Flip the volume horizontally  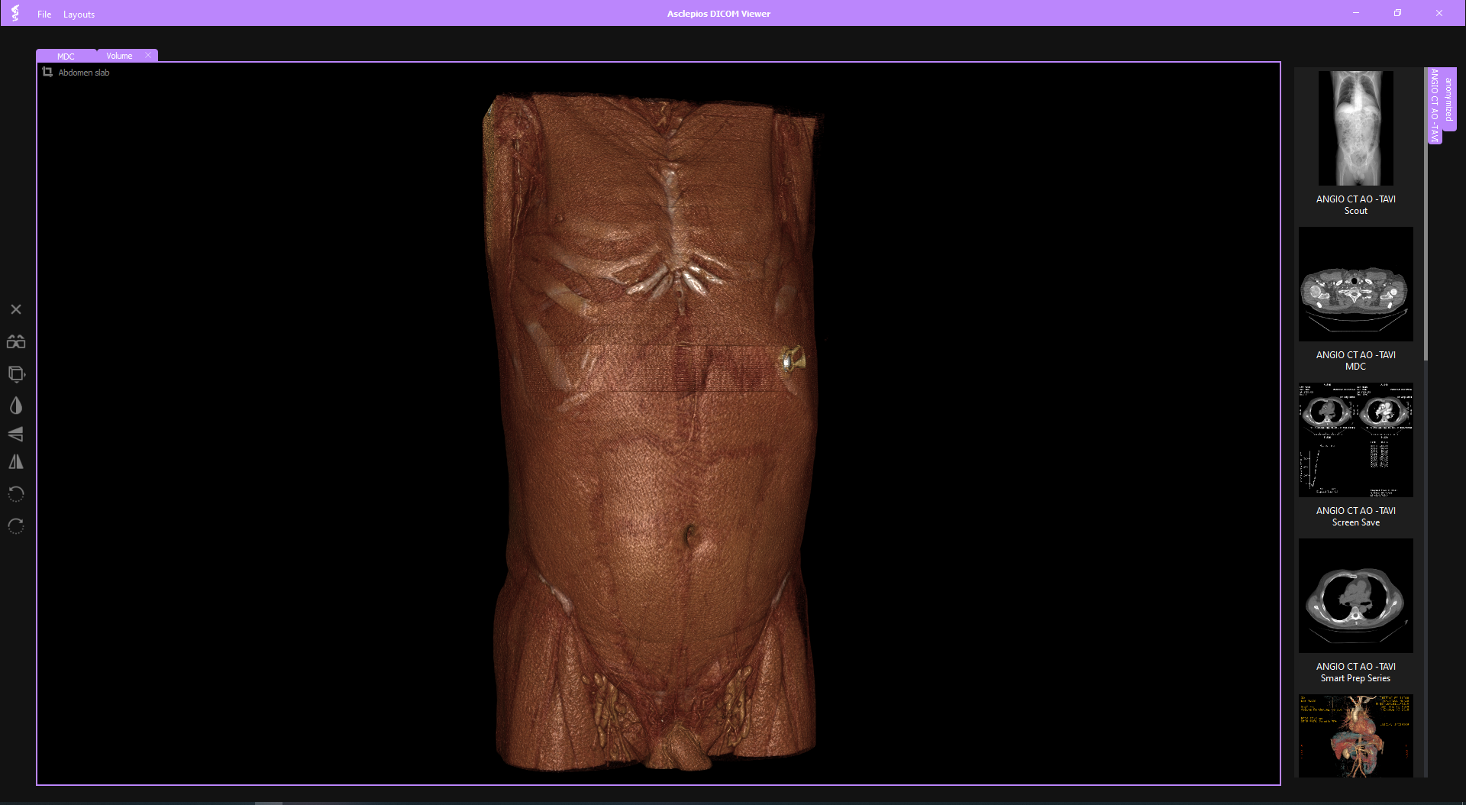tap(16, 462)
